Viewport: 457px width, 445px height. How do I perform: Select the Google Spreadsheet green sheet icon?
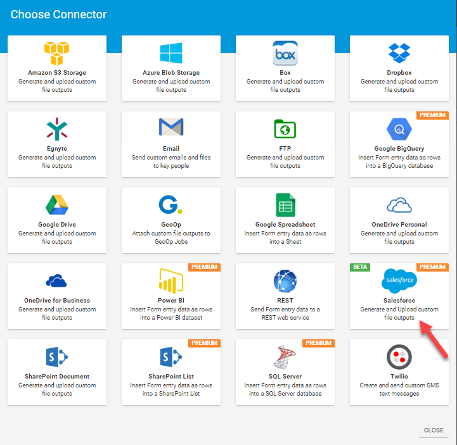285,205
